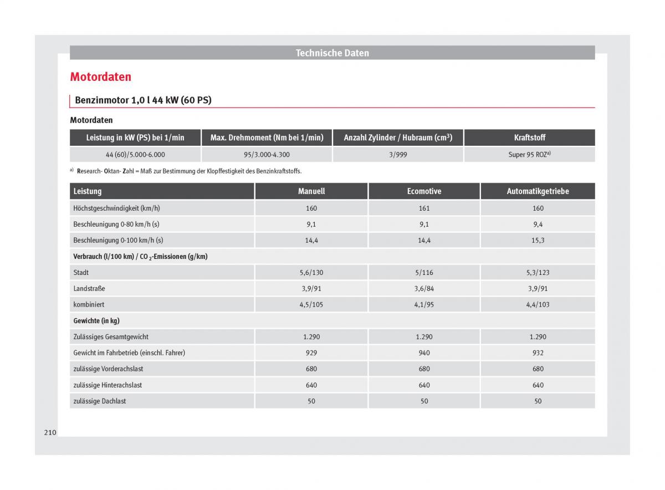The height and width of the screenshot is (490, 665).
Task: Select the Anzahl Zylinder / Hubraum header
Action: pyautogui.click(x=398, y=137)
